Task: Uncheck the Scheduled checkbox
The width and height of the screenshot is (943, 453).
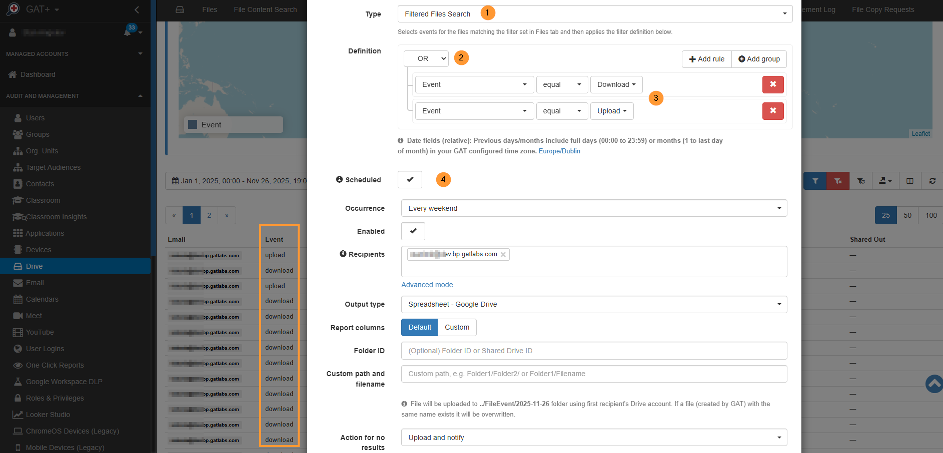Action: pyautogui.click(x=410, y=180)
